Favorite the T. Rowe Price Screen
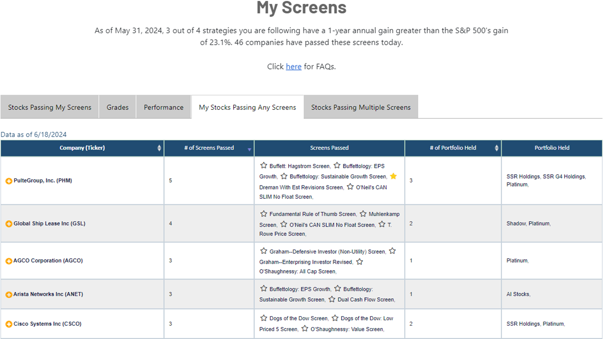 coord(382,224)
